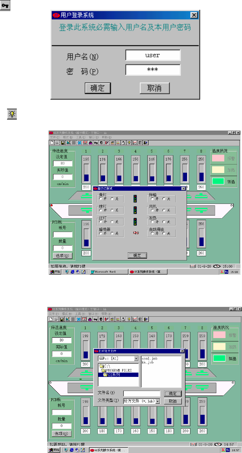Click buzzer speaker icon in the indicator test dialog
This screenshot has height=453, width=242.
coord(136,233)
